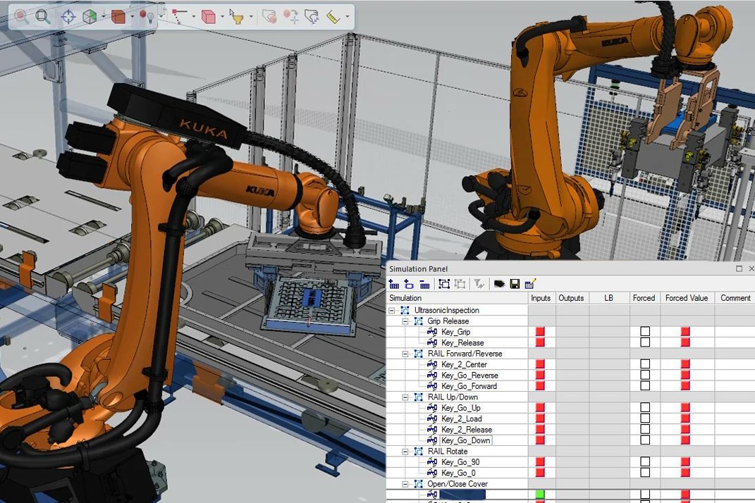Click the orange shaded display mode cube
This screenshot has height=503, width=755.
click(118, 17)
